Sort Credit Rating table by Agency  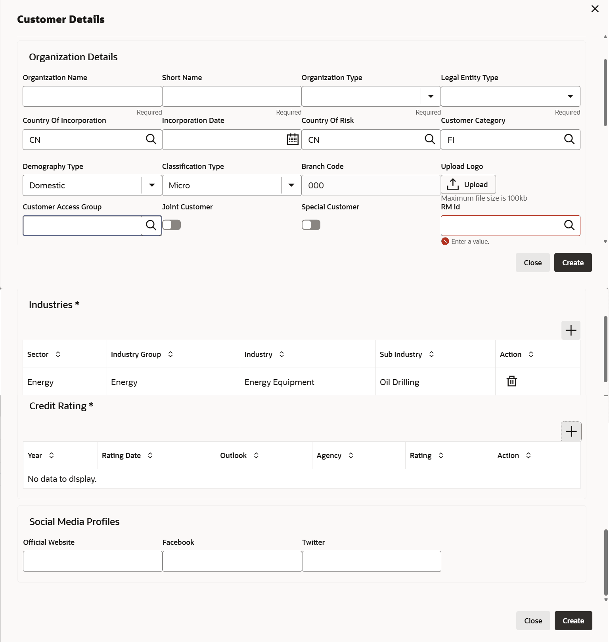tap(351, 455)
